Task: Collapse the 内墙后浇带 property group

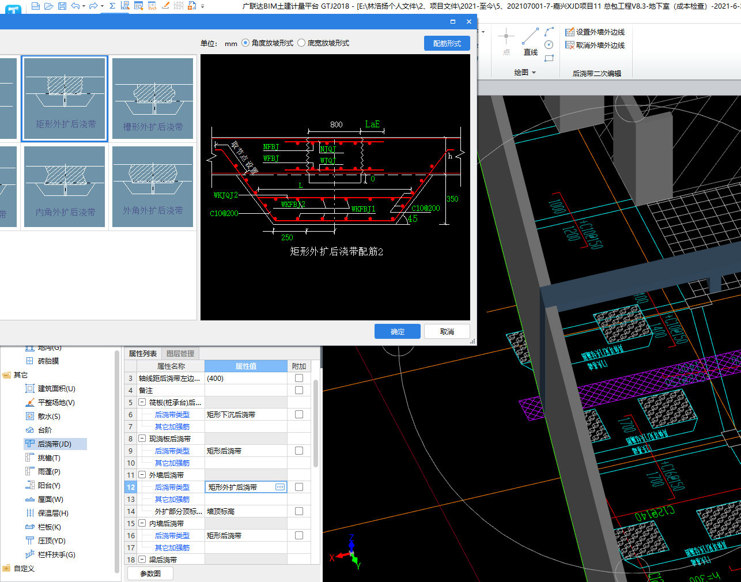Action: [142, 524]
